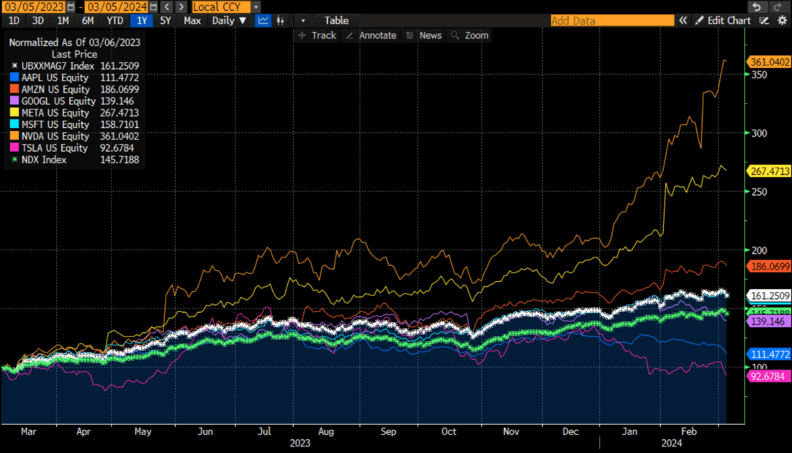Click the News icon in the chart toolbar
This screenshot has height=453, width=792.
point(424,35)
